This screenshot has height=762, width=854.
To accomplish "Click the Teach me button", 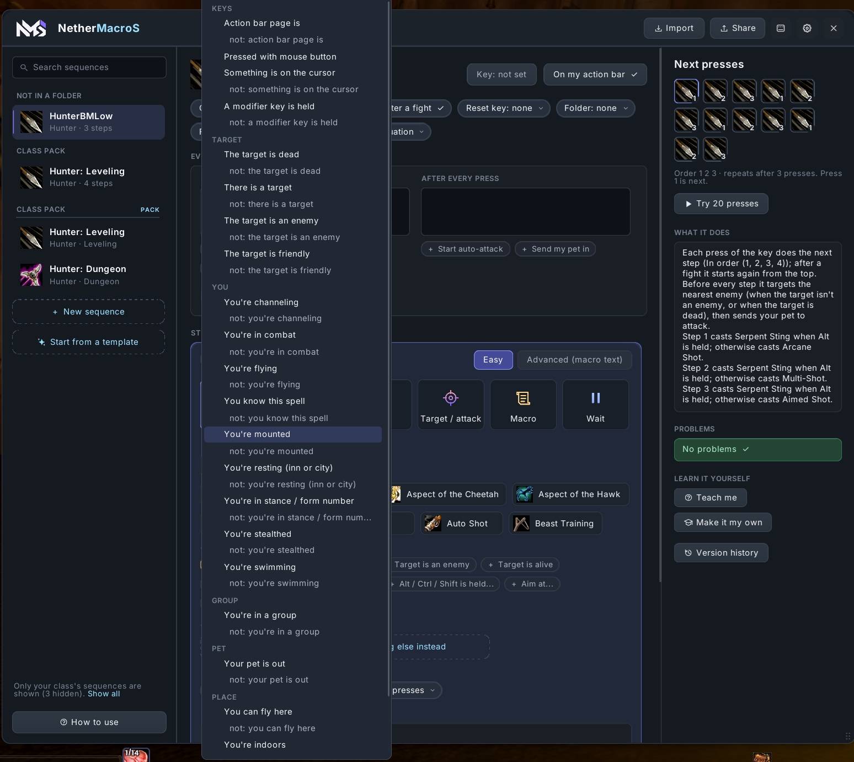I will pos(711,498).
